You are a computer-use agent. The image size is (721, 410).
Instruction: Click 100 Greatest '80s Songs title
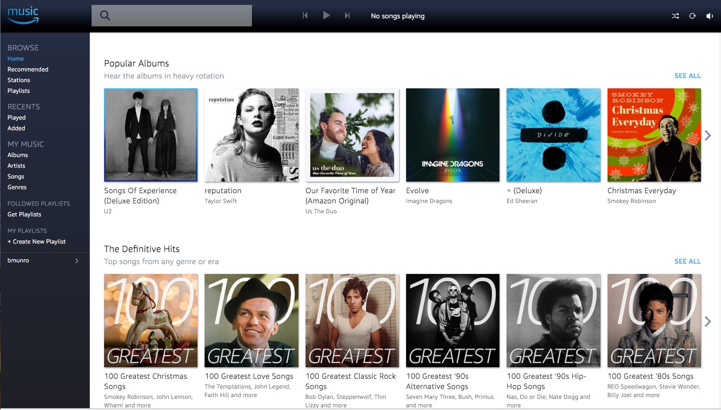[x=650, y=376]
